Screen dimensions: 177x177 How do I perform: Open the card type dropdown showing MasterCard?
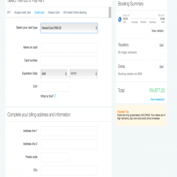(x=69, y=28)
